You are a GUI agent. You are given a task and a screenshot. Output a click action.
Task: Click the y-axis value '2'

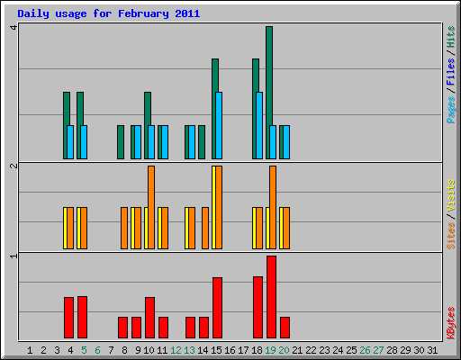[14, 166]
